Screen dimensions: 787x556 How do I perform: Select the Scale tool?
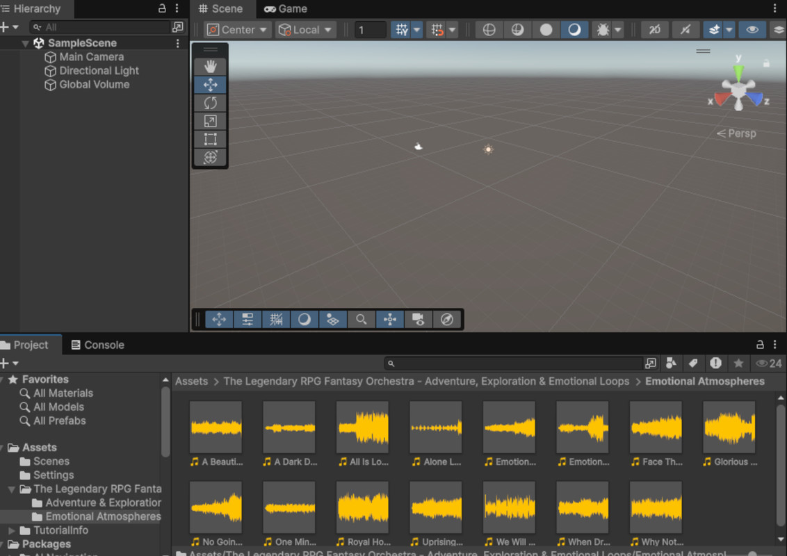click(x=210, y=121)
